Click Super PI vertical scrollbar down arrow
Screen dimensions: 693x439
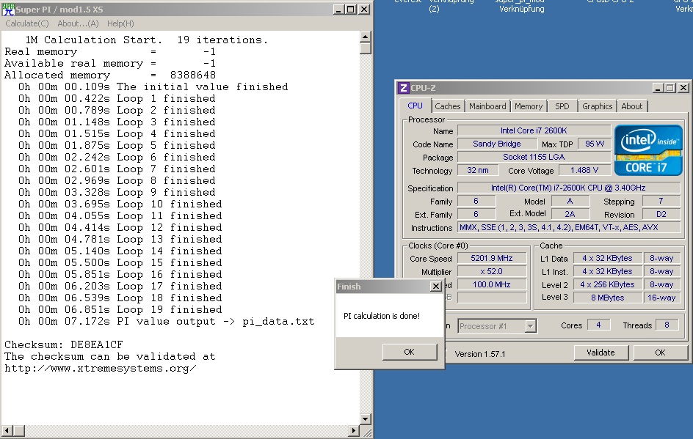(365, 419)
